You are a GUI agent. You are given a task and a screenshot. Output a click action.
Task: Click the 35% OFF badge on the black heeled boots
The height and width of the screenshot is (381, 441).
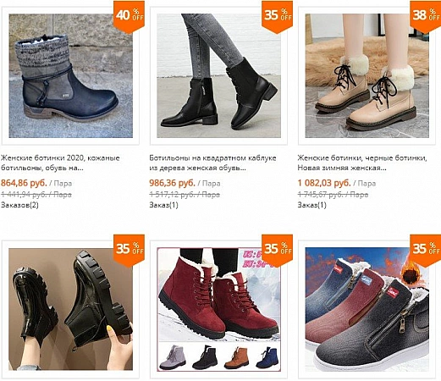tap(277, 17)
